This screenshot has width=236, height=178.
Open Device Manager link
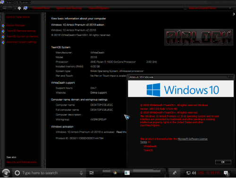coord(16,26)
